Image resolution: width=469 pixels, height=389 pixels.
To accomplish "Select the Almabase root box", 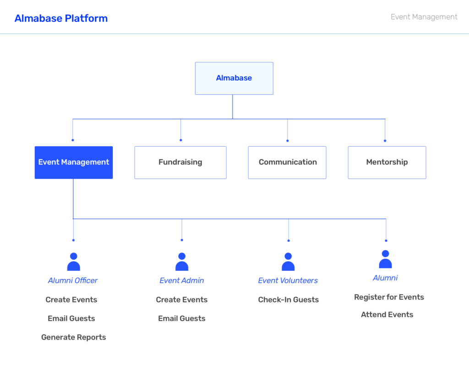I will pos(234,78).
